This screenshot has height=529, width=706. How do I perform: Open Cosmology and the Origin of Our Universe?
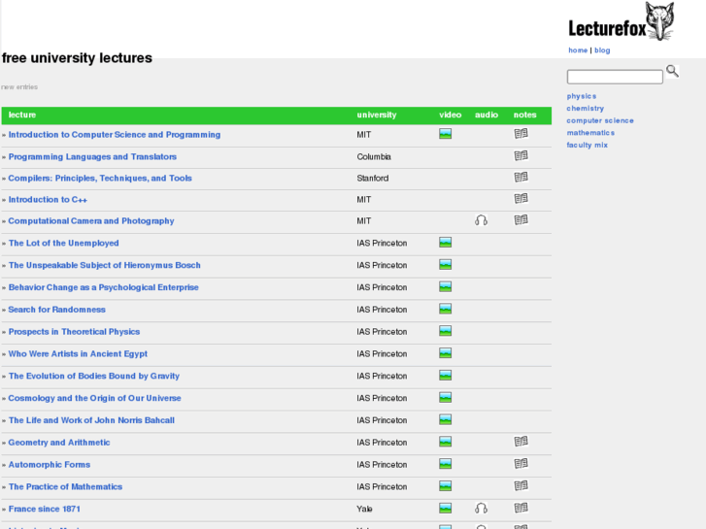point(94,398)
